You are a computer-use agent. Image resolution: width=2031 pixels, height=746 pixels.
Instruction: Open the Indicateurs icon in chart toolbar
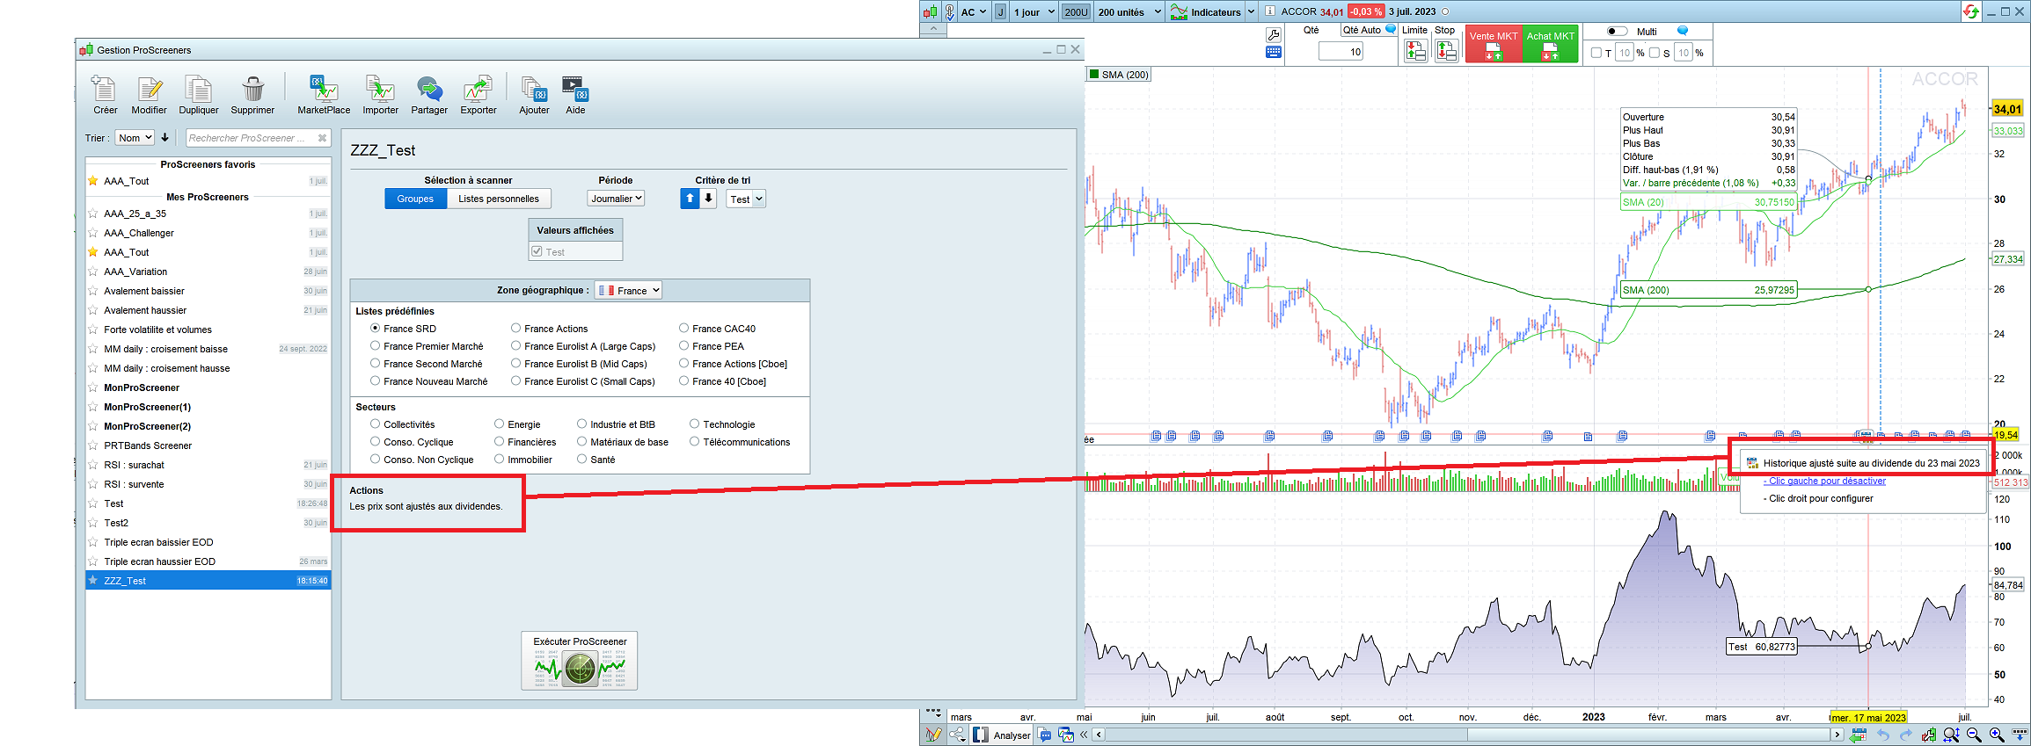coord(1179,12)
